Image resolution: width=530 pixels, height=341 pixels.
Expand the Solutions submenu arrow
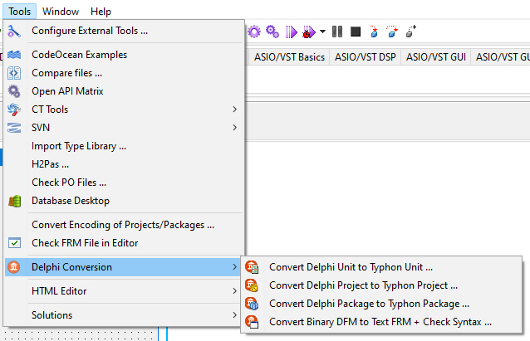pos(234,315)
